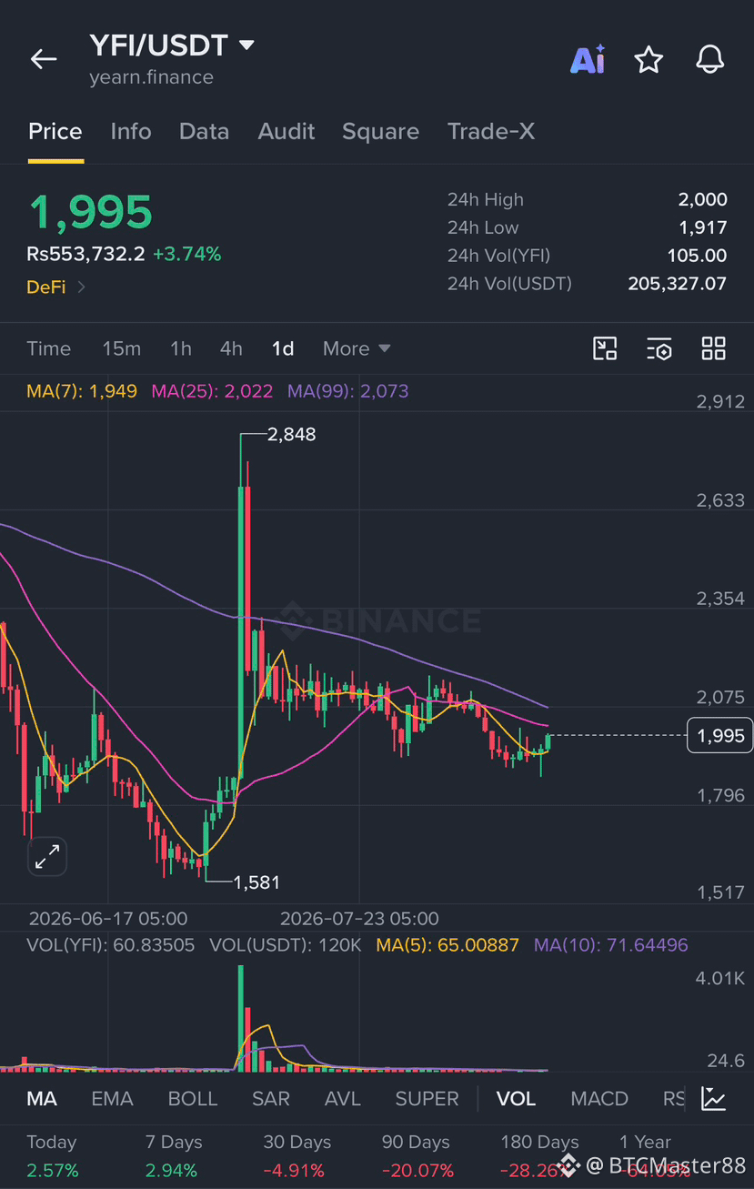The height and width of the screenshot is (1189, 754).
Task: Click the volume MA(10): 71.64496 label
Action: point(611,945)
